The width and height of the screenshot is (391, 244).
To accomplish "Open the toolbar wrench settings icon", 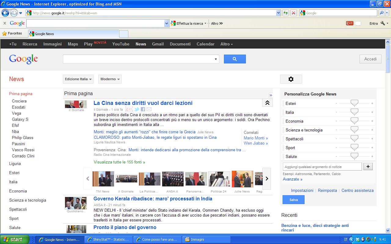I will pyautogui.click(x=383, y=23).
